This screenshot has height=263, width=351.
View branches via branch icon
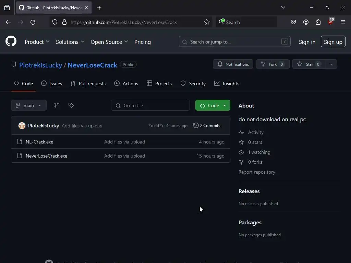point(57,105)
